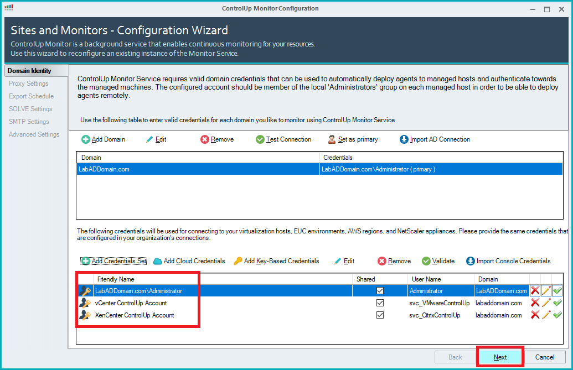
Task: Select the LabADDomain.com domain row
Action: [x=198, y=169]
